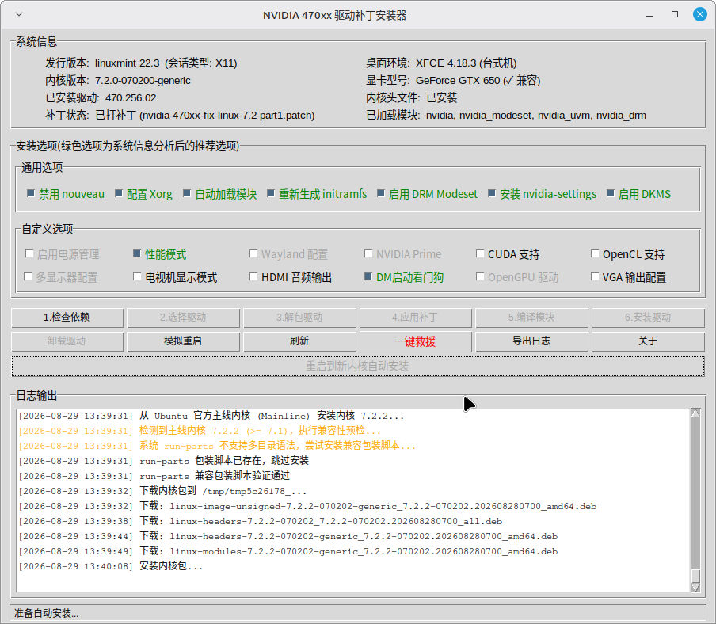Export logs with 导出日志 button
The width and height of the screenshot is (716, 624).
point(531,341)
